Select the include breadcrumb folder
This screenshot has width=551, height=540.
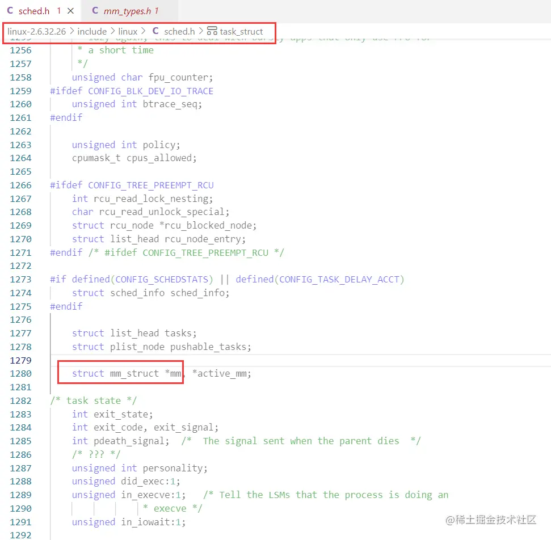pos(92,32)
